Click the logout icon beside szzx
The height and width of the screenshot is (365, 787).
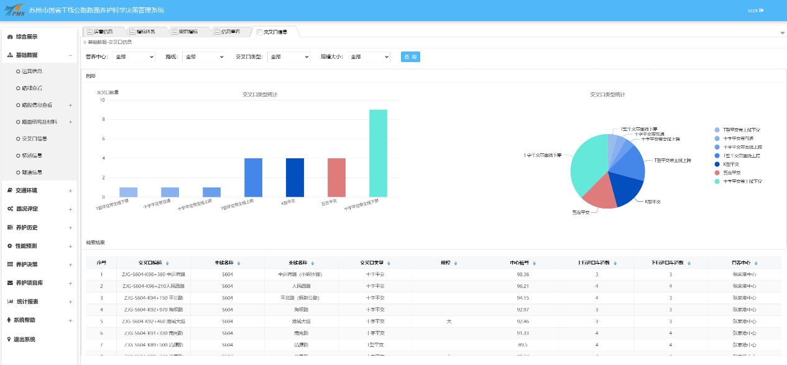tap(762, 10)
